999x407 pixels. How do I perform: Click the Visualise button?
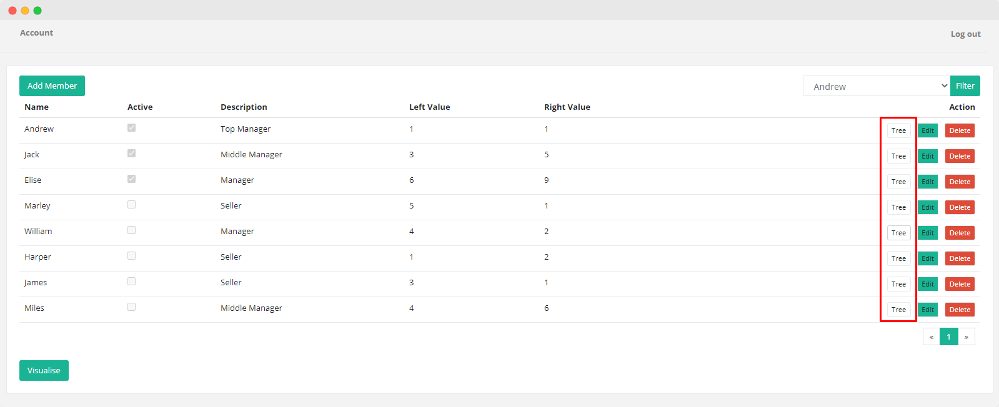[44, 371]
